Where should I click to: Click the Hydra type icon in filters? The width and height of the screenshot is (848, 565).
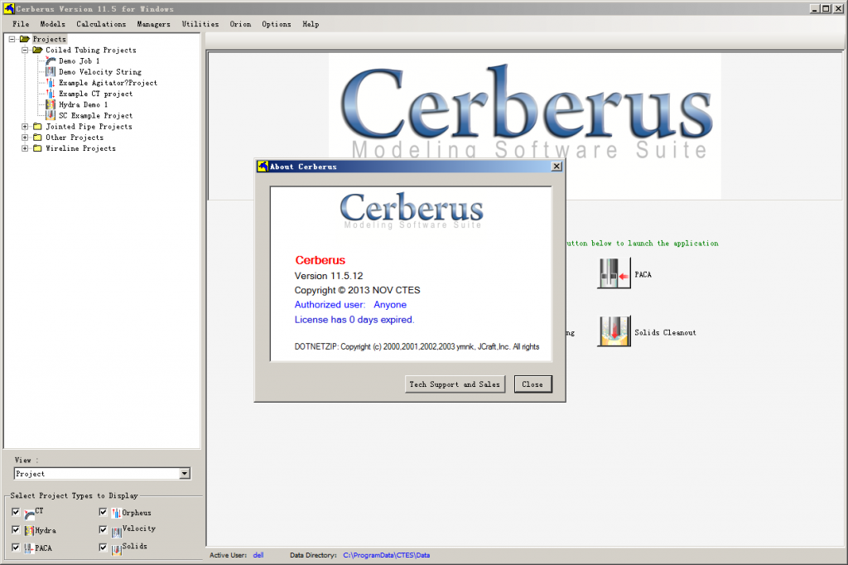tap(29, 531)
